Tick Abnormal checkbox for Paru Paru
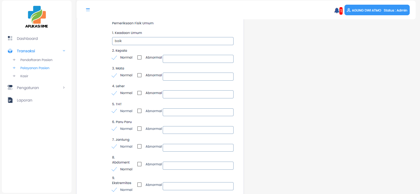Screen dimensions: 420x194 point(139,129)
